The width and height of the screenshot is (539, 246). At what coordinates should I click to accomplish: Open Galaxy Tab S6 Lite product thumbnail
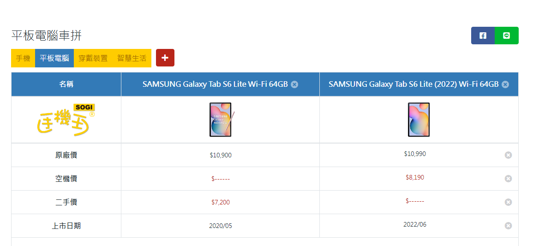pyautogui.click(x=221, y=120)
